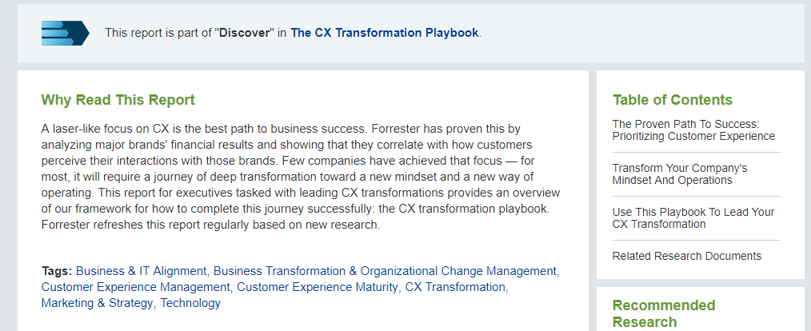Open the Technology tag link

point(190,303)
